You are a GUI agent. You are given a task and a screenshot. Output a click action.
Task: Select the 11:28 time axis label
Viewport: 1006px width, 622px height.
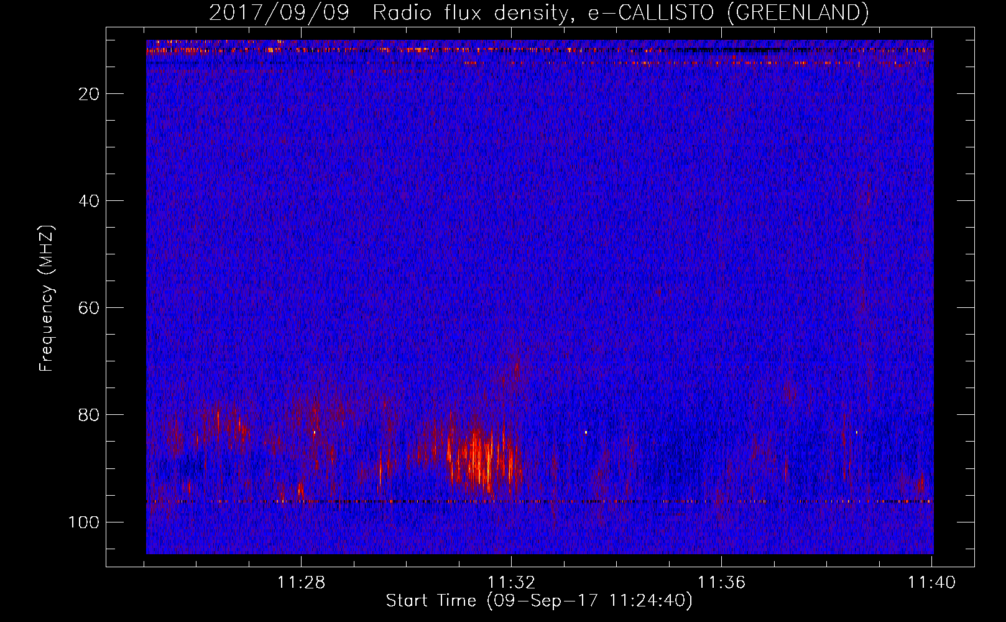coord(301,583)
